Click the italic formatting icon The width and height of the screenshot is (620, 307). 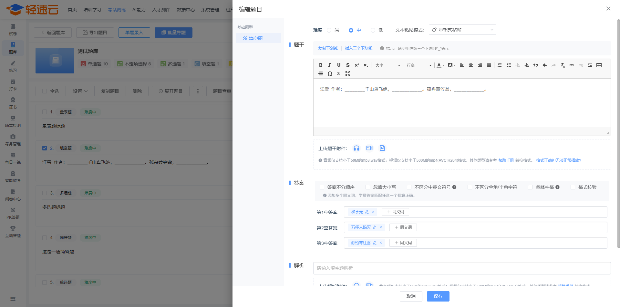click(329, 65)
